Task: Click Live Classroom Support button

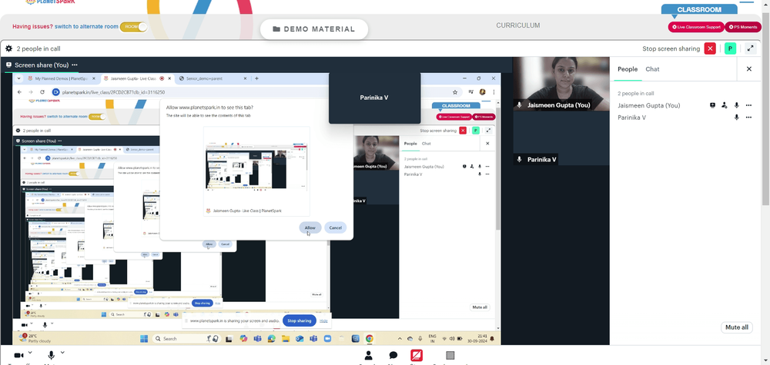Action: (696, 27)
